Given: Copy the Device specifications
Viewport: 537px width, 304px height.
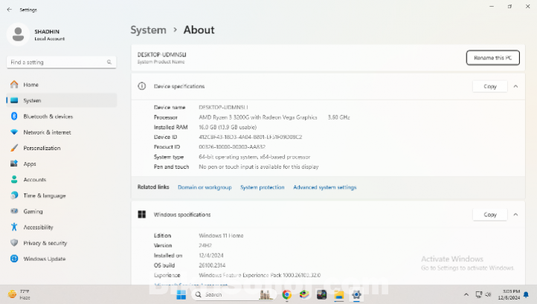Looking at the screenshot, I should 489,86.
